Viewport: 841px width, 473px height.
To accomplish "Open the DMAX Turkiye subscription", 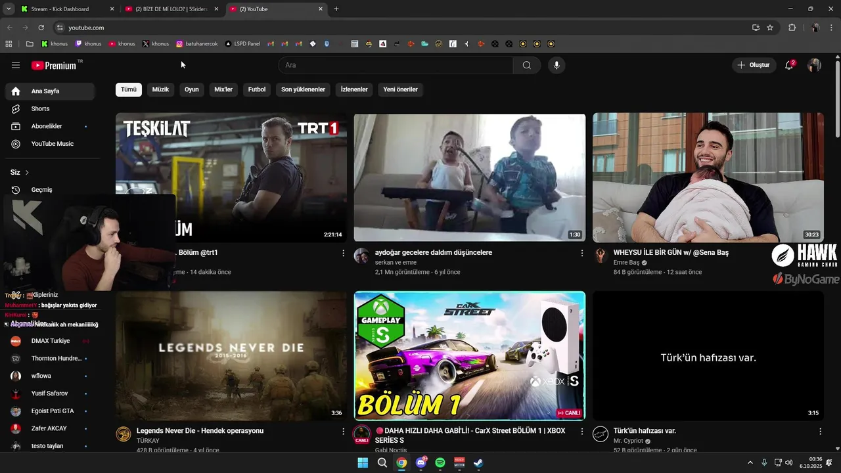I will point(51,341).
